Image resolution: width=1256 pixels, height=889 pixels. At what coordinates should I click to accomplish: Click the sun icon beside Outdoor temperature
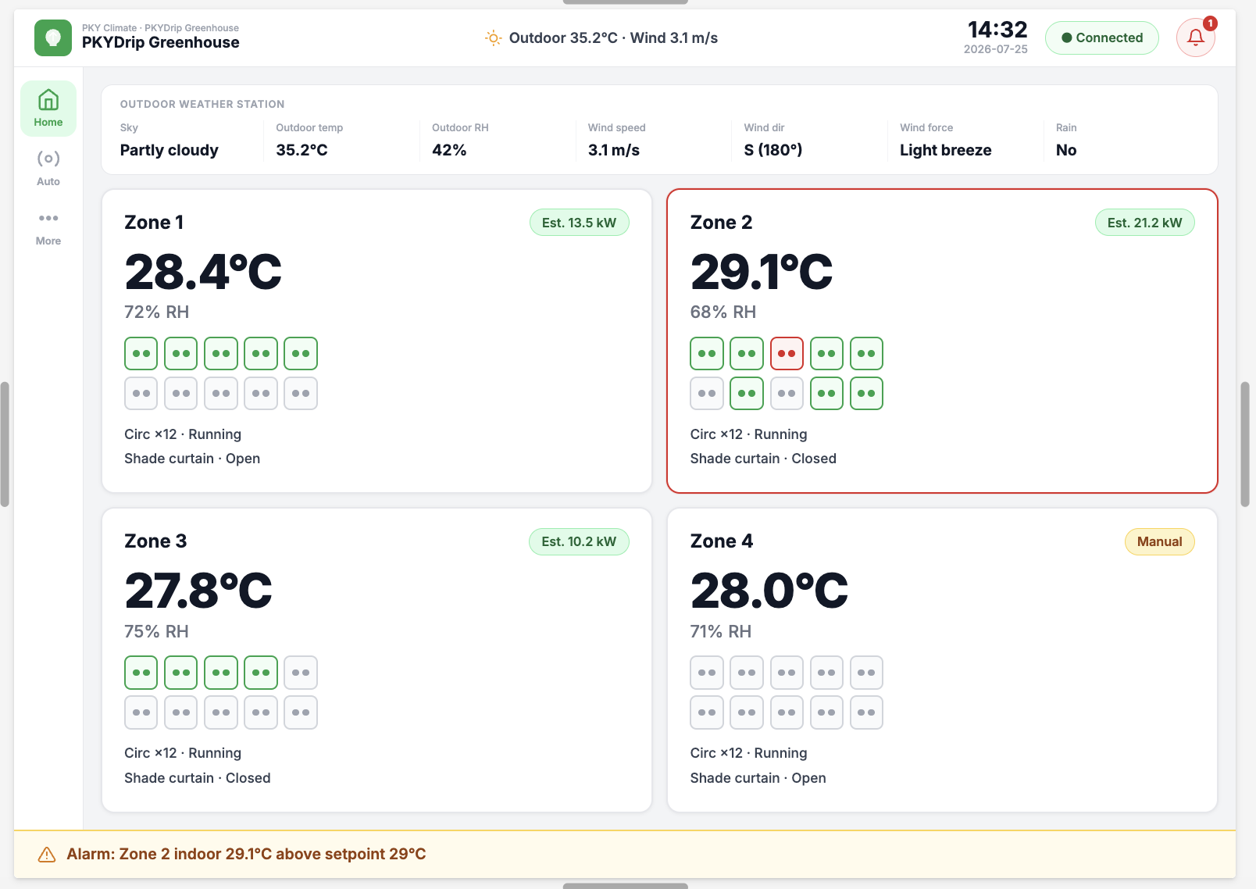(493, 37)
